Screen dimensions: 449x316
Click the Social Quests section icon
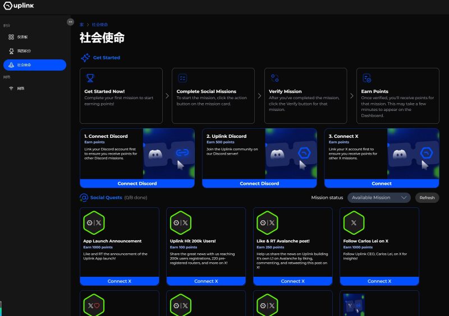[x=84, y=198]
